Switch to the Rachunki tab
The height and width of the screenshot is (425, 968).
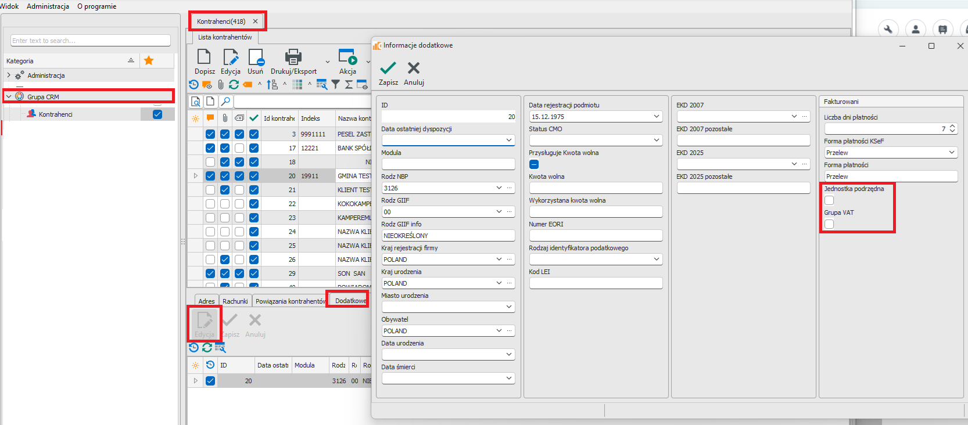pos(235,301)
